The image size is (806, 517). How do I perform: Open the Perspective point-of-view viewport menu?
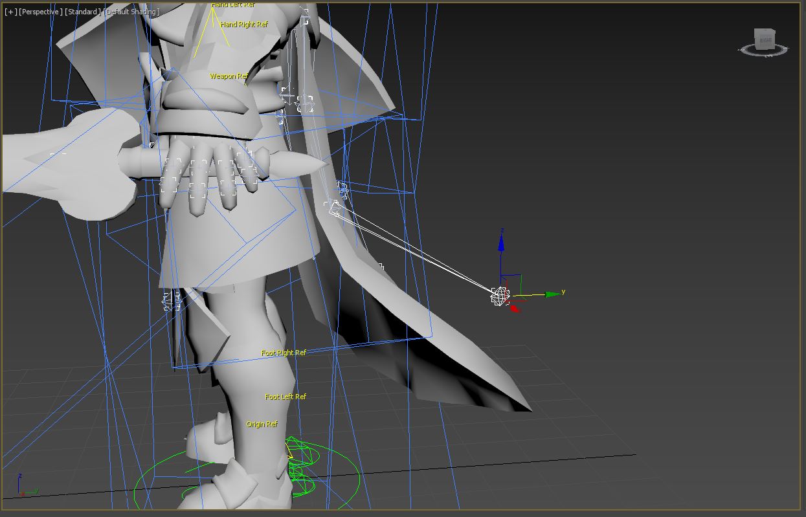(x=41, y=12)
